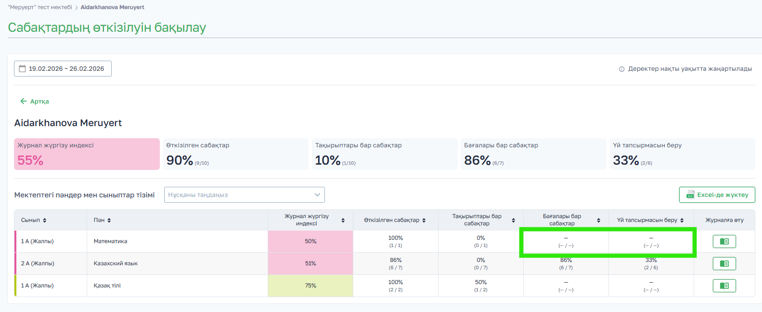
Task: Sort table by Пән column
Action: point(109,220)
